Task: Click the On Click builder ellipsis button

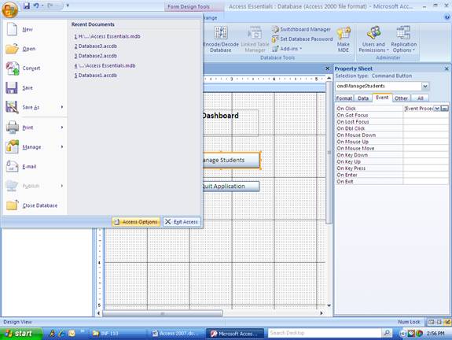Action: click(x=444, y=109)
